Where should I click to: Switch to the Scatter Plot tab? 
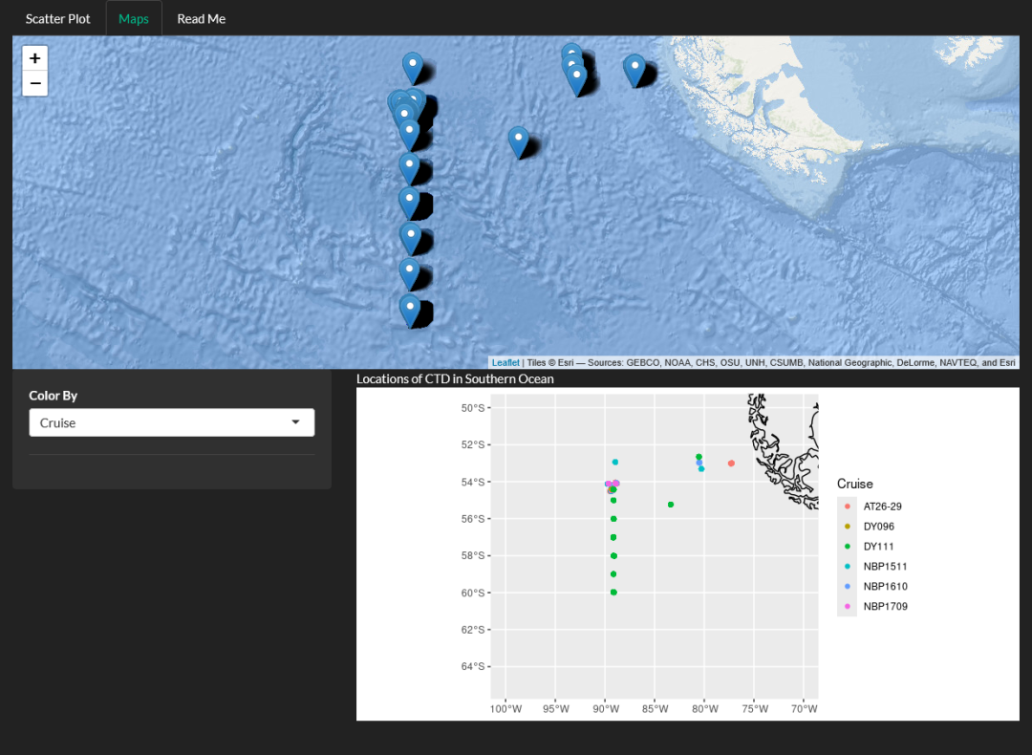[57, 17]
